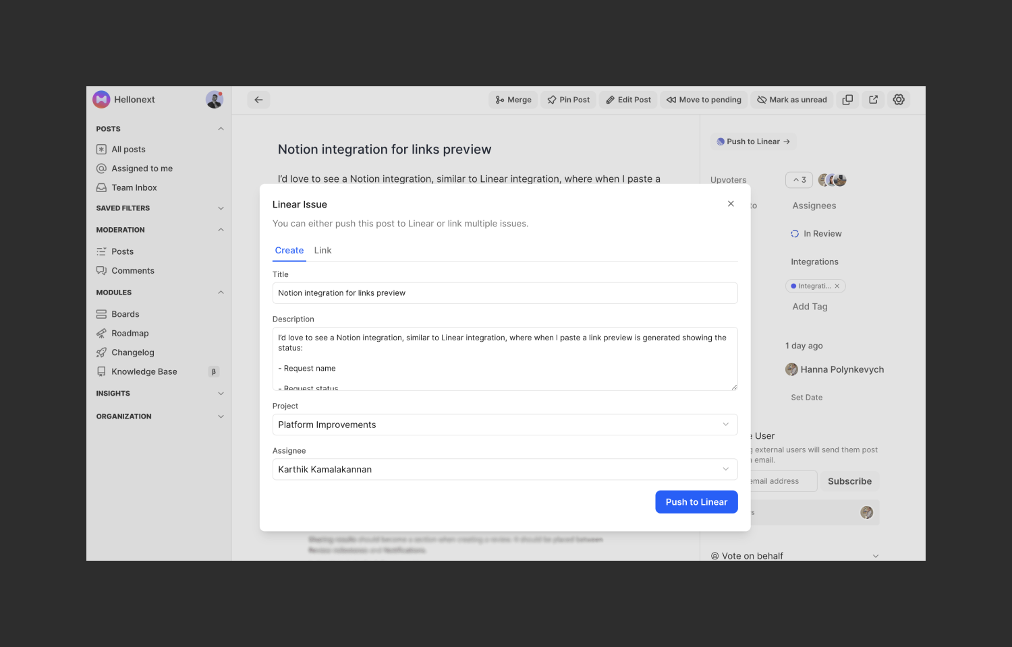1012x647 pixels.
Task: Open post in new window icon
Action: pos(873,100)
